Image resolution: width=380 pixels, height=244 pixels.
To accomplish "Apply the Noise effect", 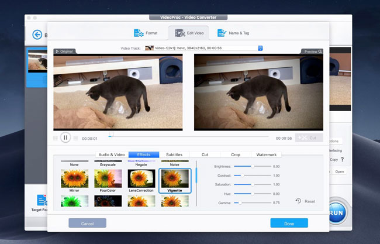I will pyautogui.click(x=174, y=163).
